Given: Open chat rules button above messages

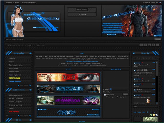Looking at the screenshot, I should [x=145, y=58].
